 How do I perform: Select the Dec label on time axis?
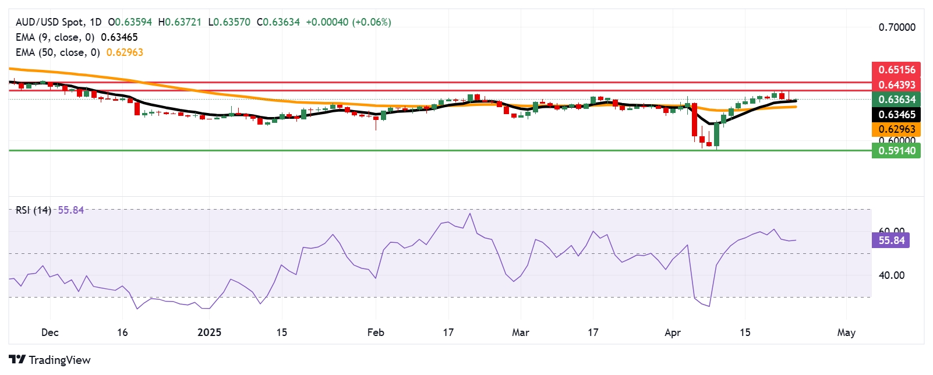point(50,332)
